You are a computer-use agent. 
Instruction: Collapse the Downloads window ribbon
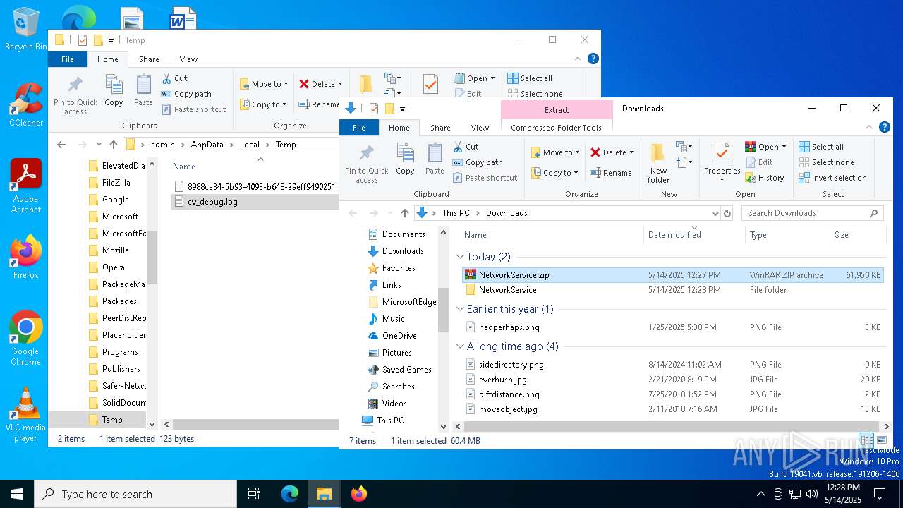pos(870,128)
